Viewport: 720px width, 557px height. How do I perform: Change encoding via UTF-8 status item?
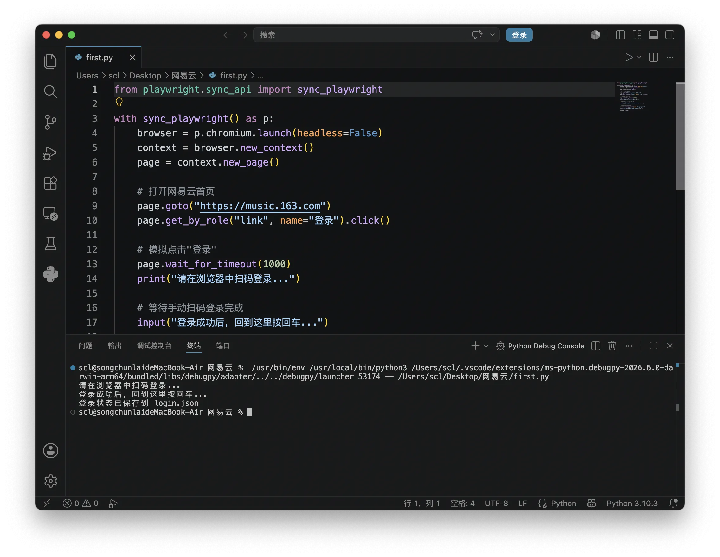(496, 503)
